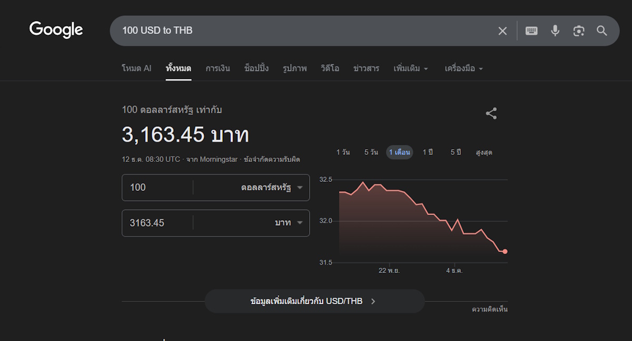Open the on-screen keyboard input tool
This screenshot has height=341, width=632.
click(531, 31)
